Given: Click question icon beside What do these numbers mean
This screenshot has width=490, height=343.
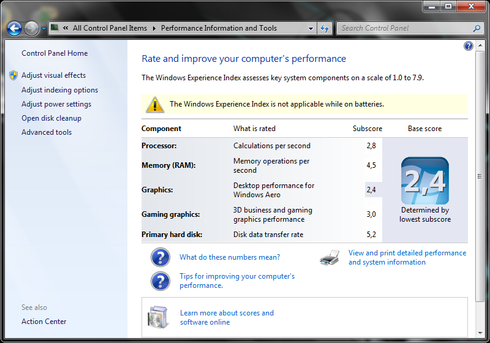Looking at the screenshot, I should click(160, 257).
